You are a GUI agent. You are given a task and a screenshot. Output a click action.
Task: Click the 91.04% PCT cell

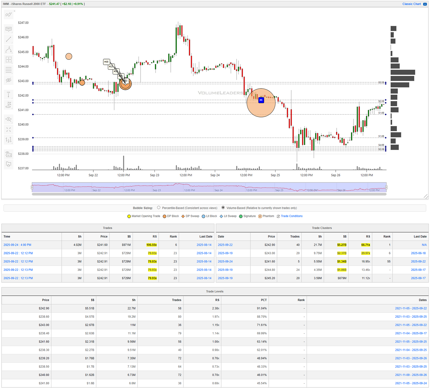[x=262, y=308]
